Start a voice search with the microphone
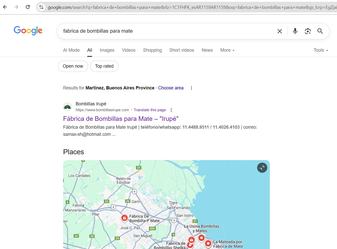Image resolution: width=337 pixels, height=249 pixels. (295, 31)
